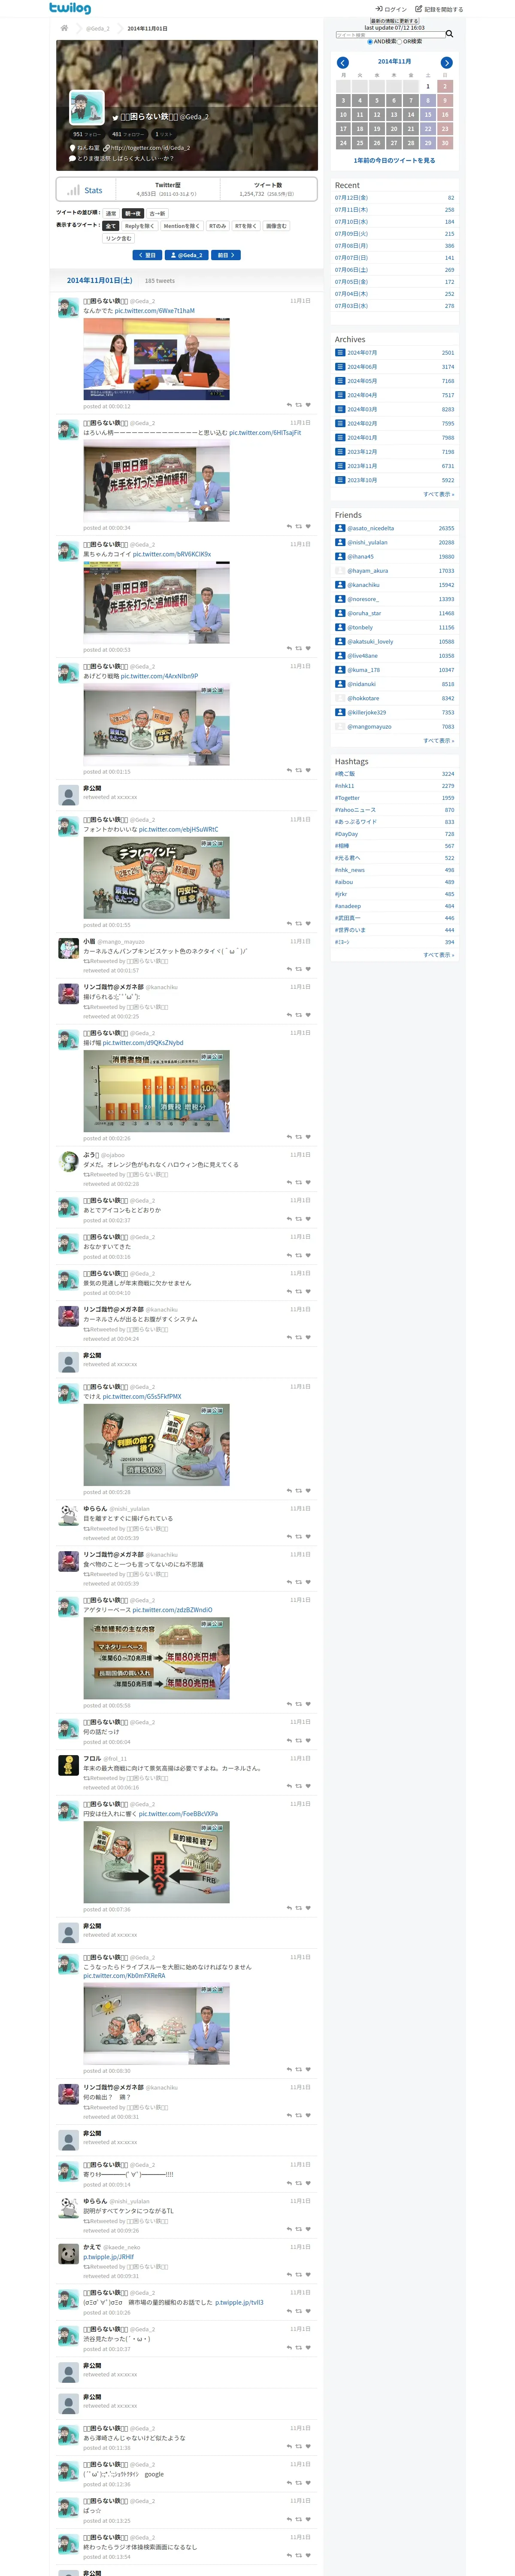Toggle the 画像含む filter
This screenshot has height=2576, width=515.
click(276, 226)
